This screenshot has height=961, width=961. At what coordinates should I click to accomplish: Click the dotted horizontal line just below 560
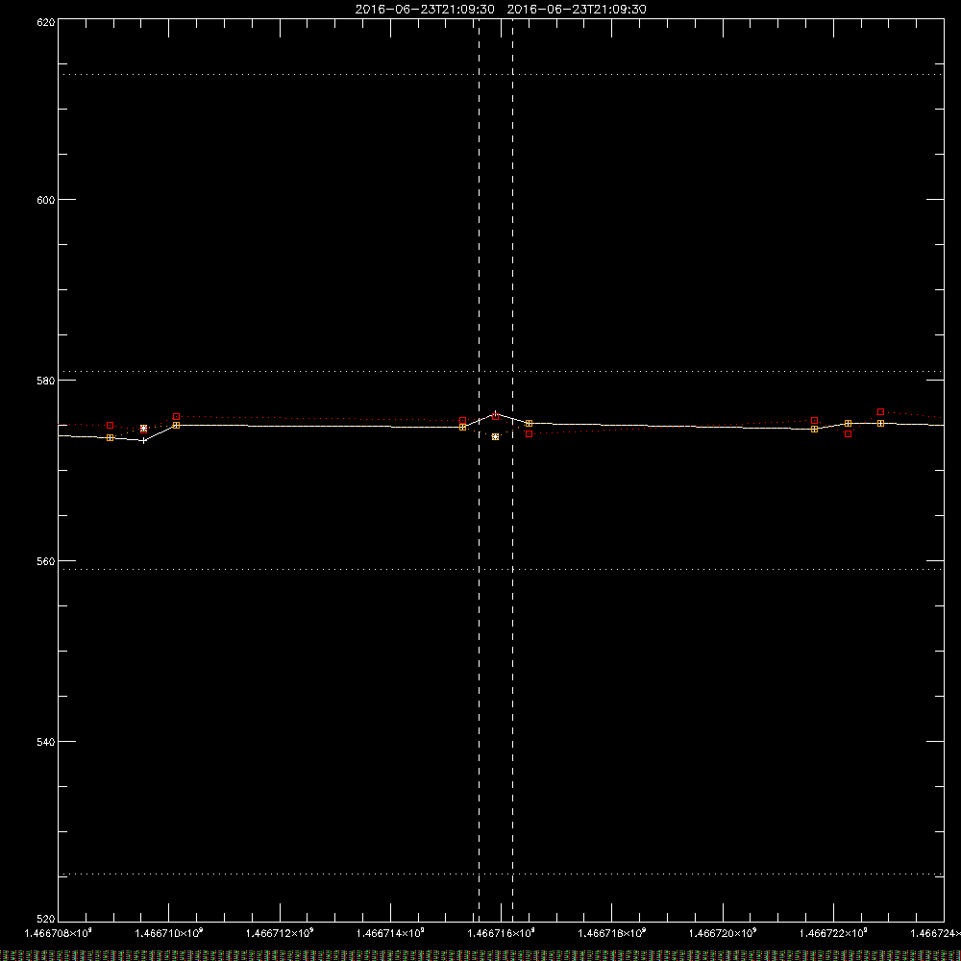click(x=501, y=569)
